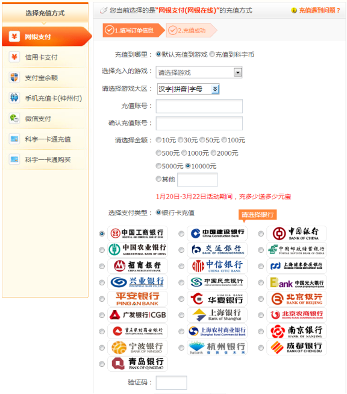The width and height of the screenshot is (347, 394).
Task: Click into the 验证码 input box
Action: click(171, 383)
